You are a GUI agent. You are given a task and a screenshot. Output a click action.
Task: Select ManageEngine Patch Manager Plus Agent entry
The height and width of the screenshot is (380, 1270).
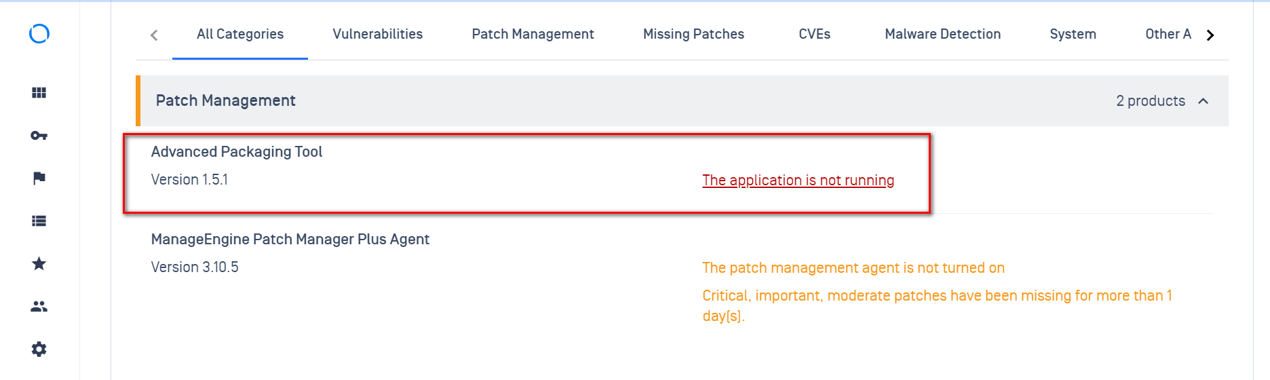290,240
